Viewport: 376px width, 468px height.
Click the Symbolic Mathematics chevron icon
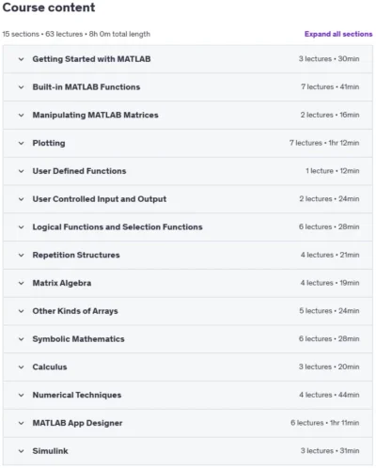coord(21,339)
